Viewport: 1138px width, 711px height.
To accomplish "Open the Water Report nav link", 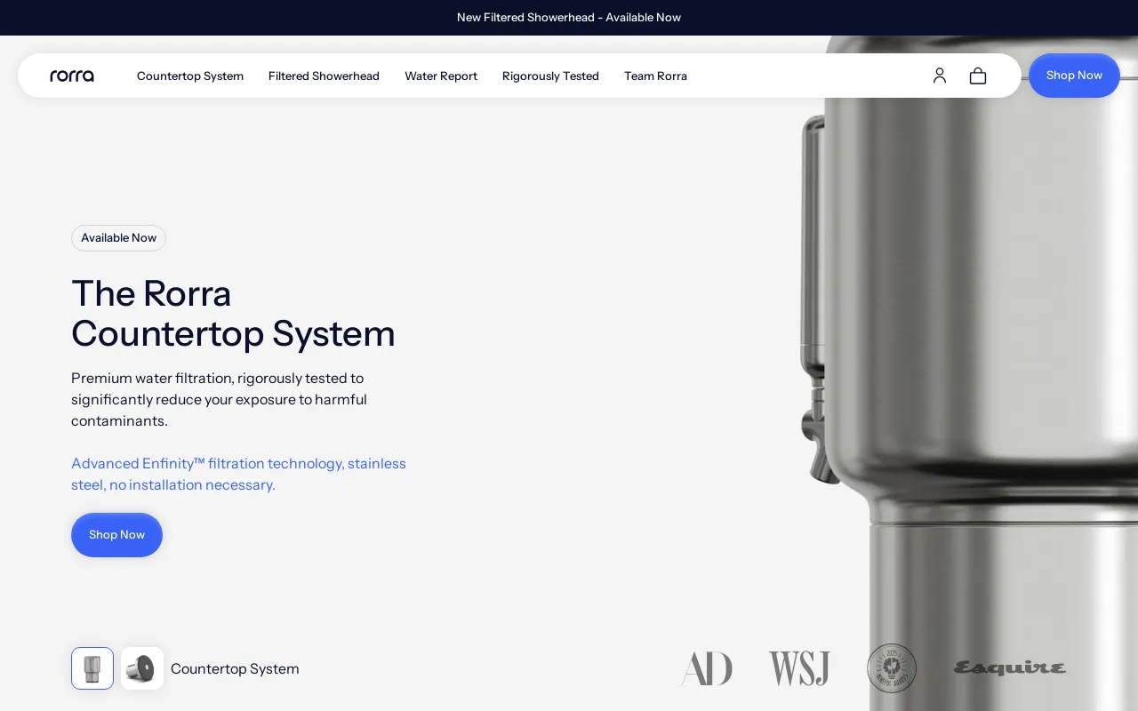I will [441, 76].
